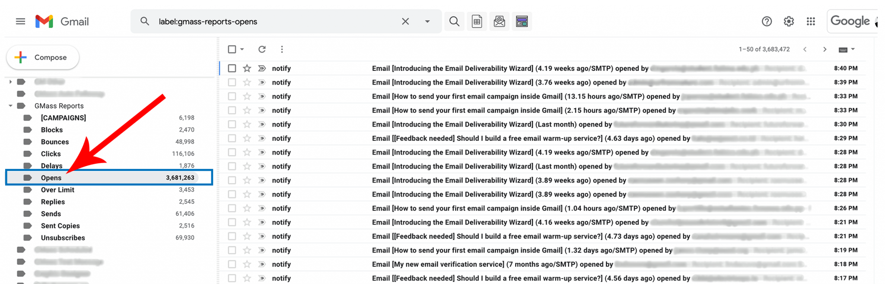Toggle importance marker on 8:17 PM email
Image resolution: width=885 pixels, height=284 pixels.
coord(262,278)
